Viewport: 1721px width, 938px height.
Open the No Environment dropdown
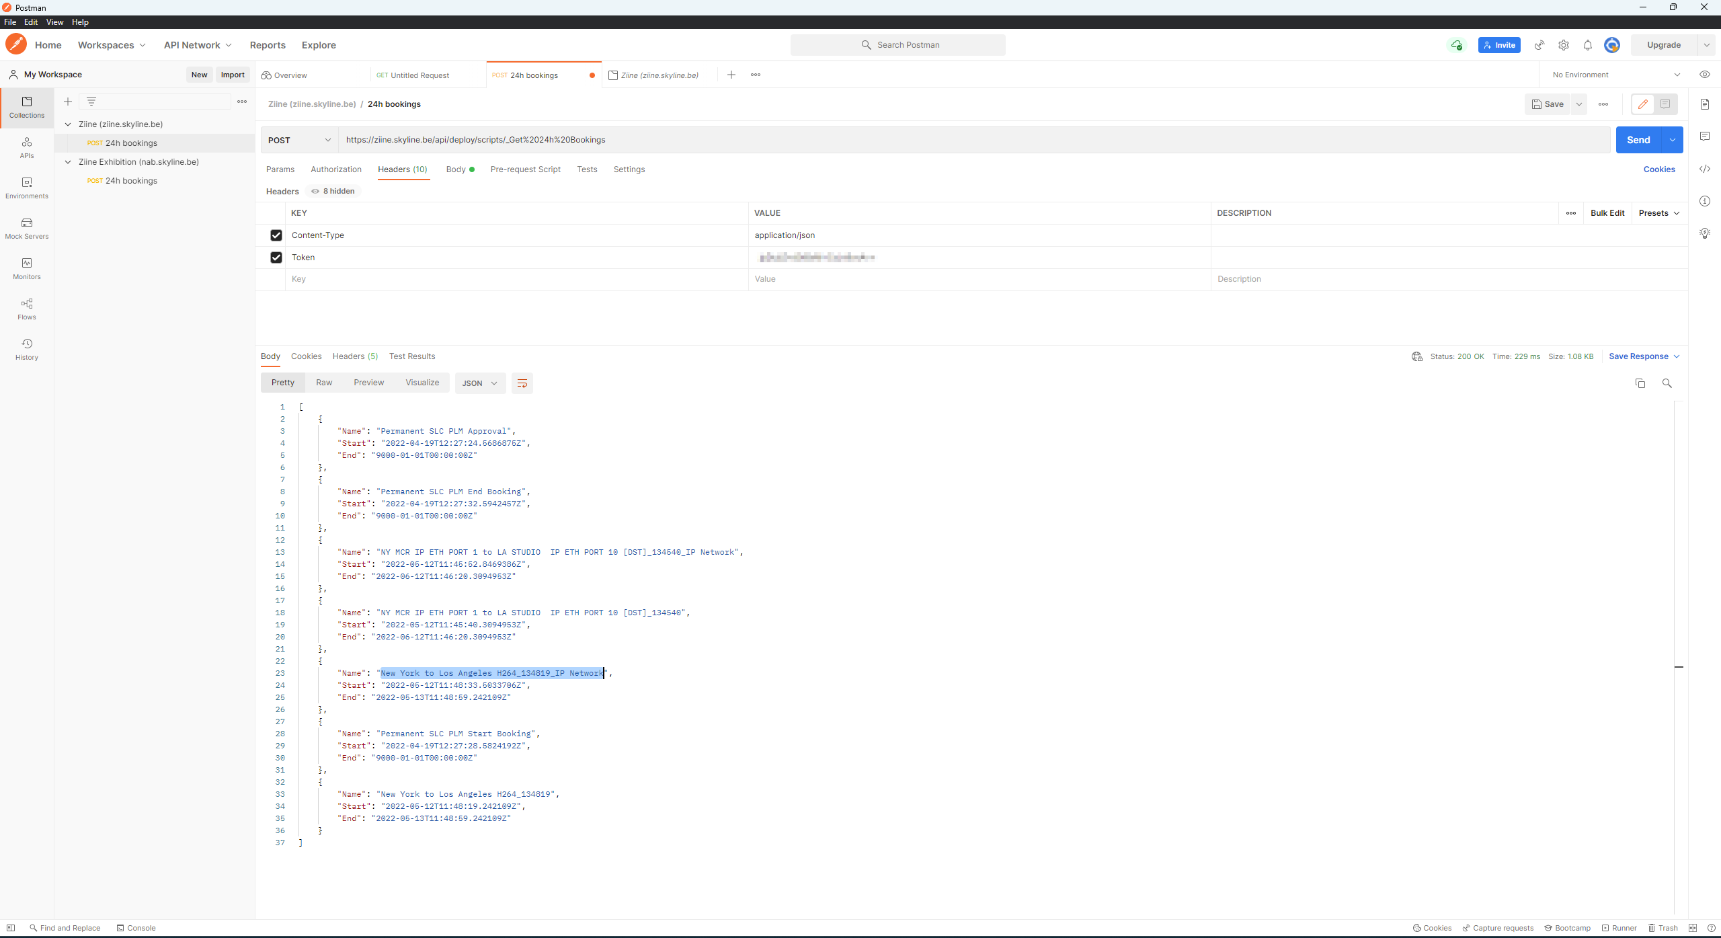click(x=1615, y=75)
